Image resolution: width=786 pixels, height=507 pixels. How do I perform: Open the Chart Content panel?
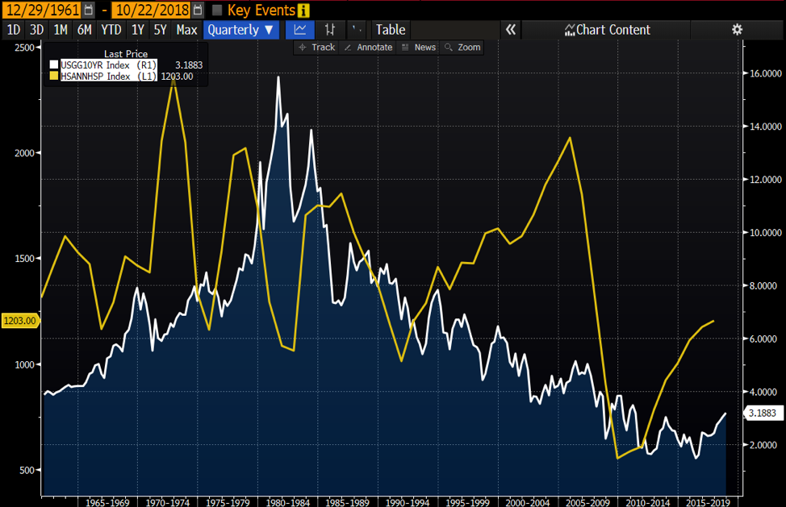tap(608, 30)
